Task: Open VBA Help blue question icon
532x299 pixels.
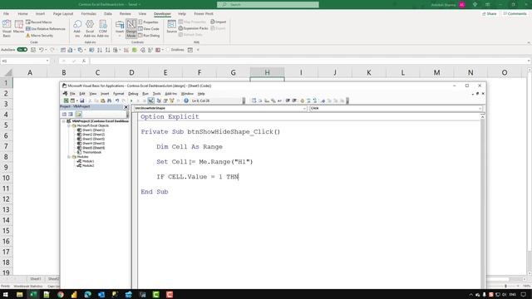Action: click(x=186, y=100)
